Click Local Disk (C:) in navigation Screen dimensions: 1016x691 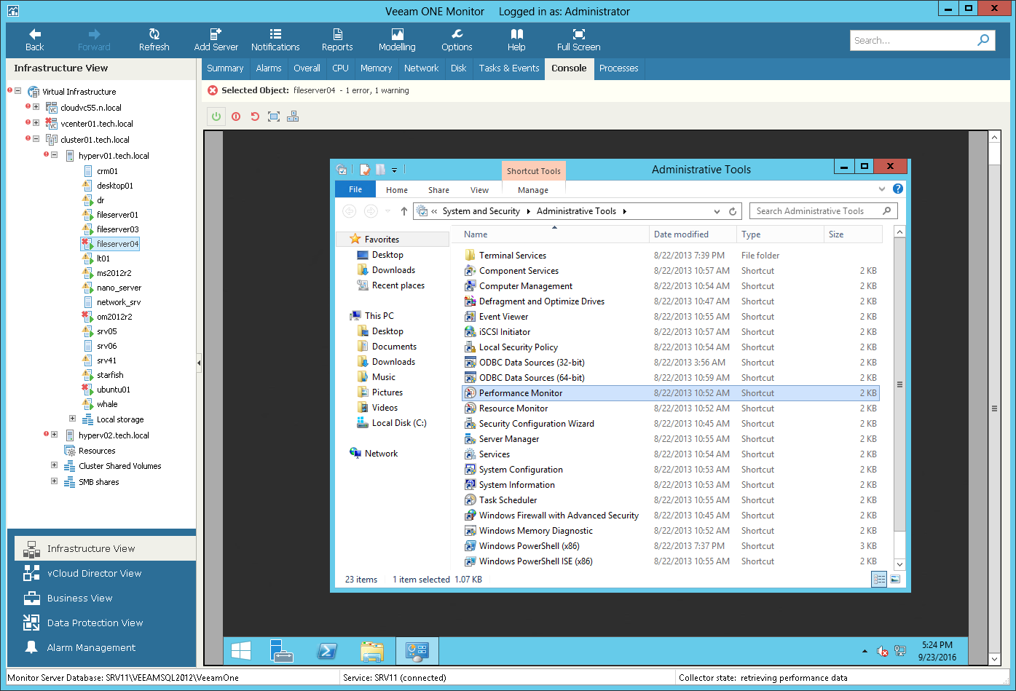point(399,423)
